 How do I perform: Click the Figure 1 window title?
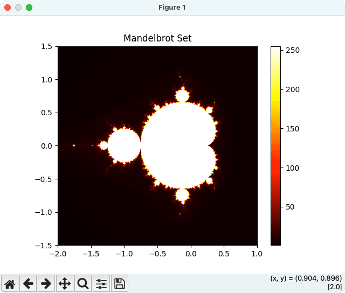(x=172, y=8)
